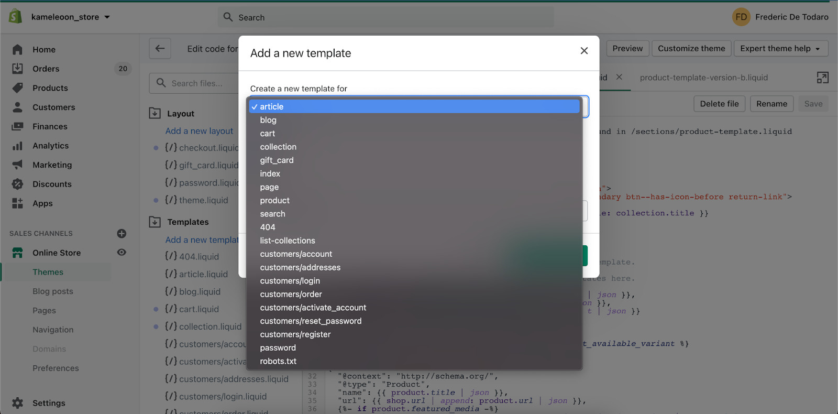
Task: Click the Customize theme button
Action: (691, 49)
